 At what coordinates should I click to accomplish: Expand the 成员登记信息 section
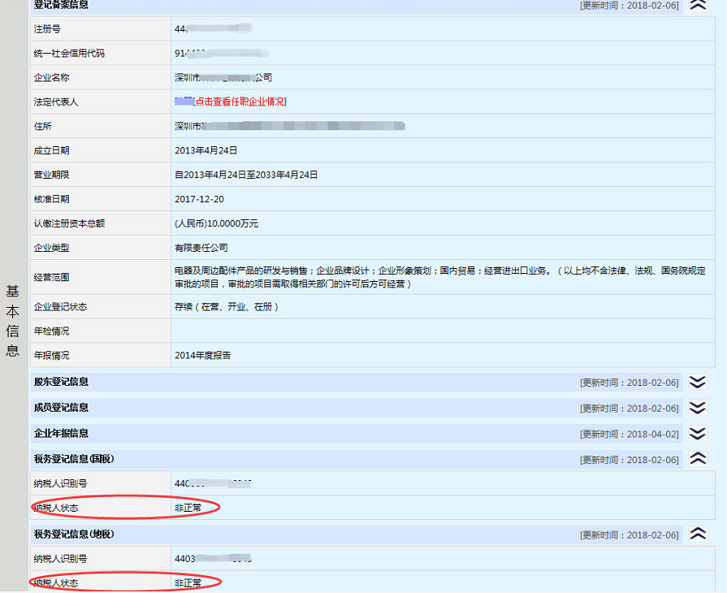pyautogui.click(x=698, y=408)
